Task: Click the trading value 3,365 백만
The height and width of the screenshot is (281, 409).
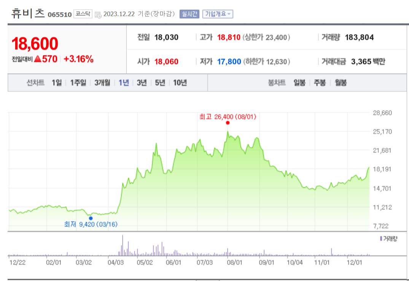Action: tap(368, 62)
